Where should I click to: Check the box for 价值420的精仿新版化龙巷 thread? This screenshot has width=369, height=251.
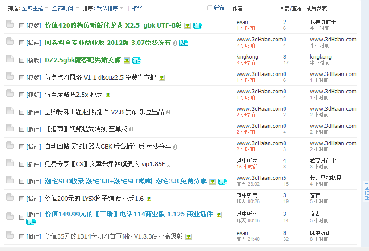click(x=21, y=25)
